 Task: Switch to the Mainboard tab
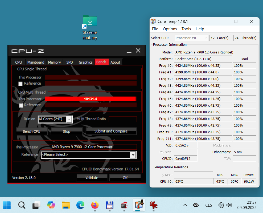point(36,62)
